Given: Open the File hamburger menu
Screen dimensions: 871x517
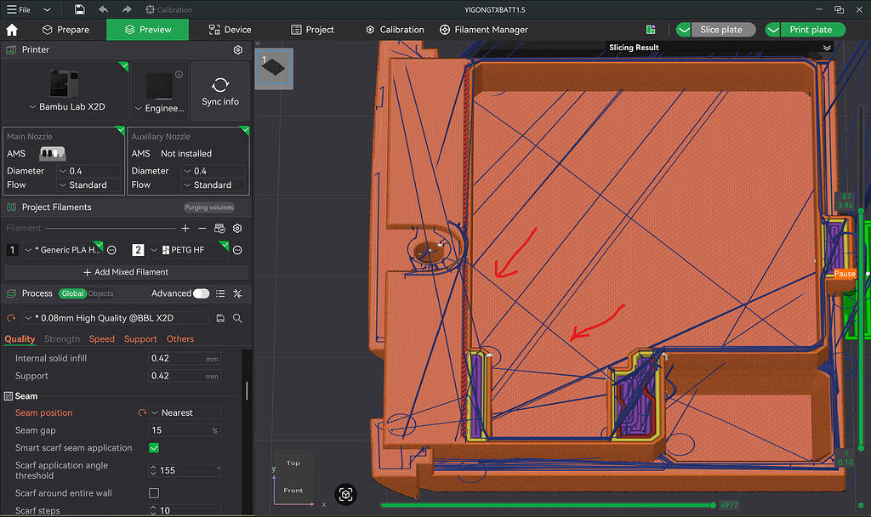Looking at the screenshot, I should (18, 9).
